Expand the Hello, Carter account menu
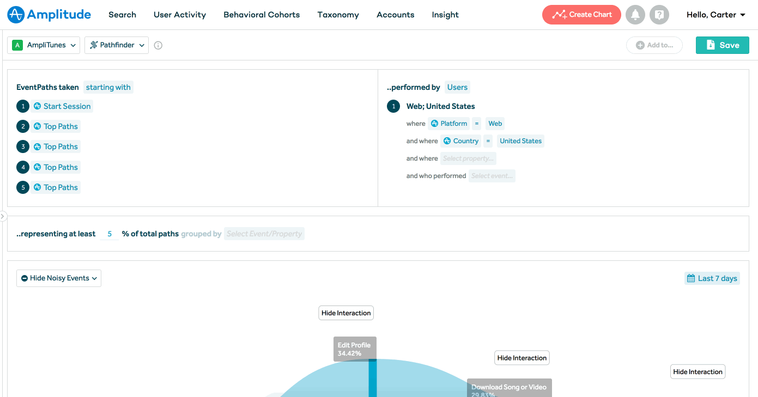758x397 pixels. click(x=715, y=15)
